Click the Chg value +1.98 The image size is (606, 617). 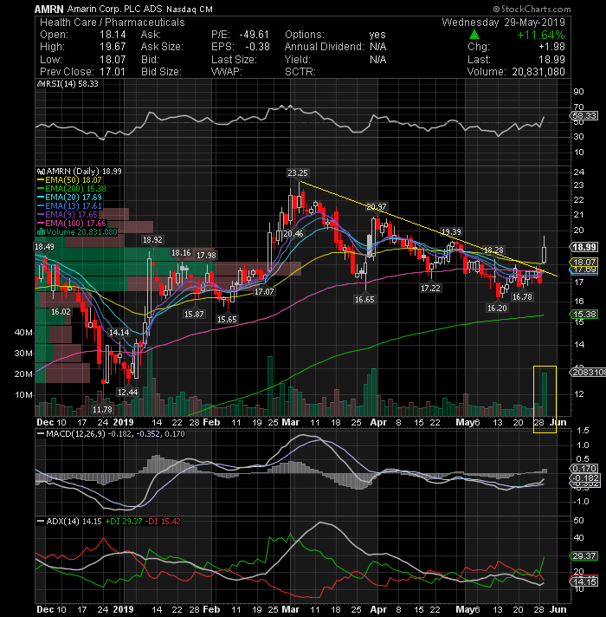pos(551,47)
